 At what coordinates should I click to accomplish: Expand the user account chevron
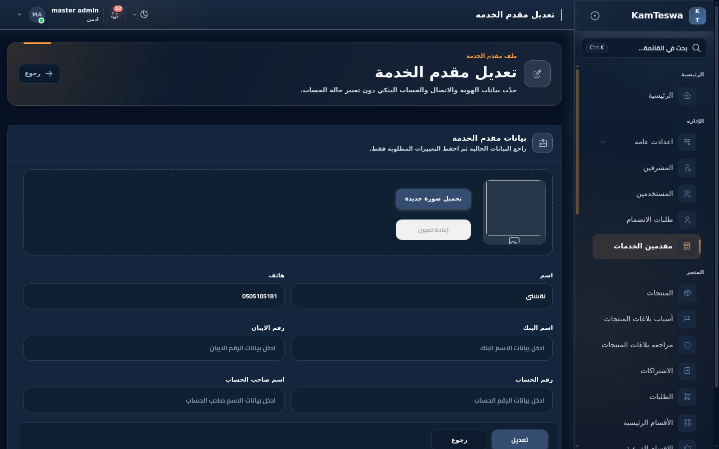19,14
